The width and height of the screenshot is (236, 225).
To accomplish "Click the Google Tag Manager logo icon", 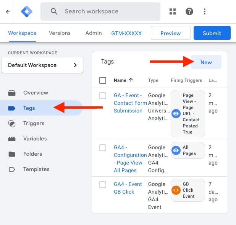I will (27, 11).
